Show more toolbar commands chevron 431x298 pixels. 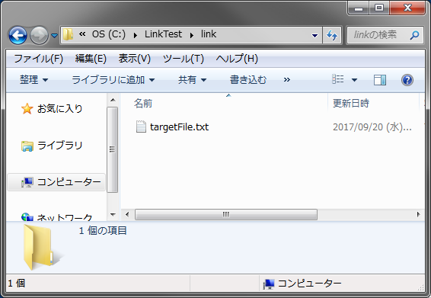[286, 80]
